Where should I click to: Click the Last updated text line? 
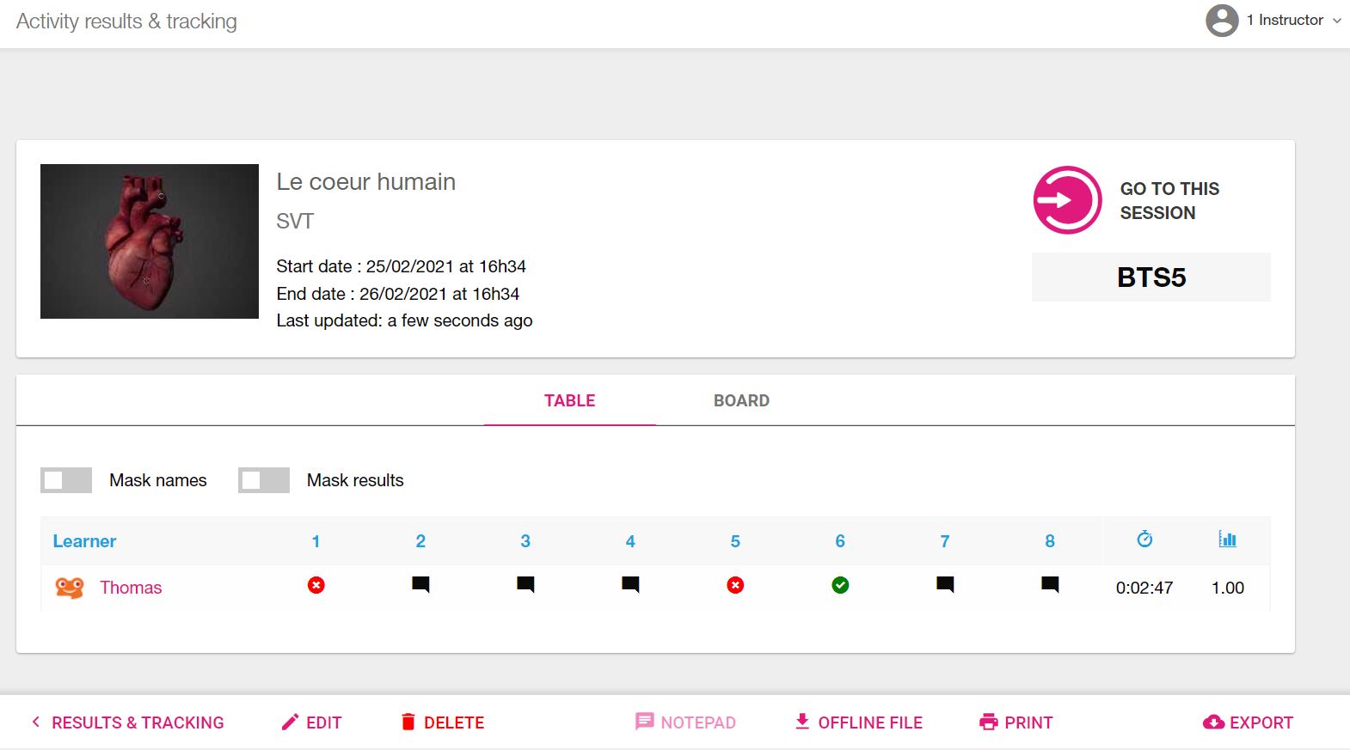tap(404, 320)
